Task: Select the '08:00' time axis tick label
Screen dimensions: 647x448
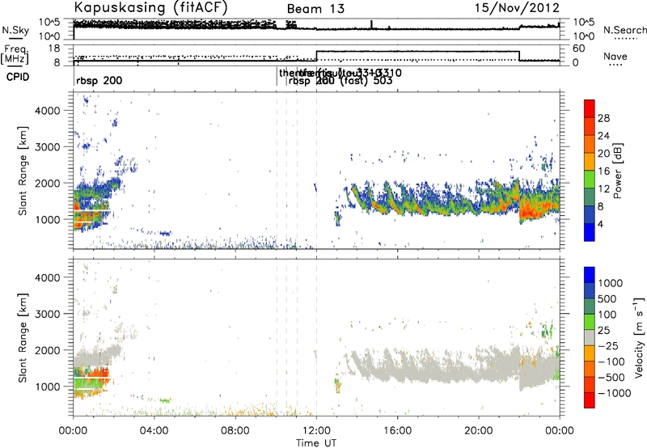Action: pos(235,431)
